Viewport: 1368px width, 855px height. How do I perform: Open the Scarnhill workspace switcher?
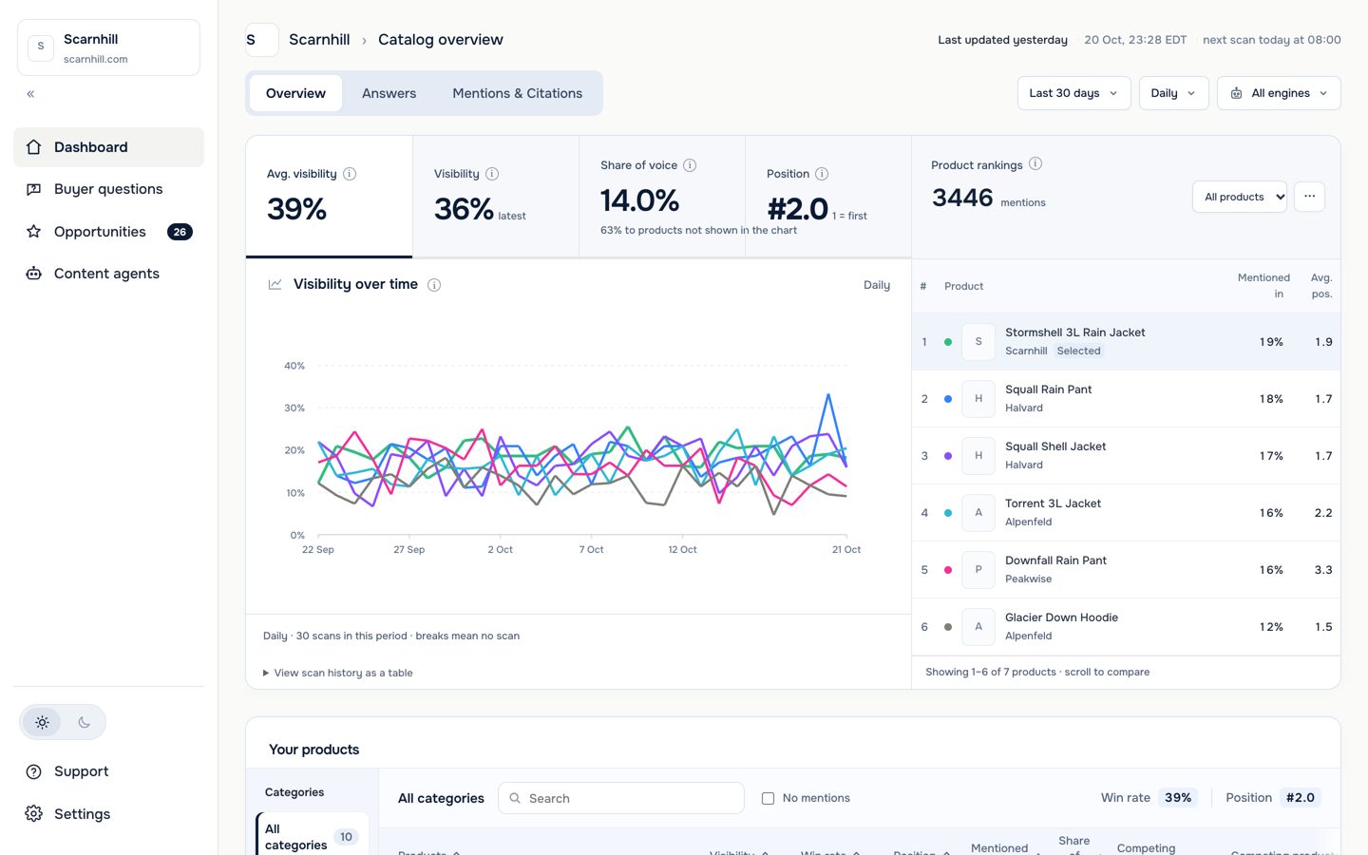[x=108, y=47]
